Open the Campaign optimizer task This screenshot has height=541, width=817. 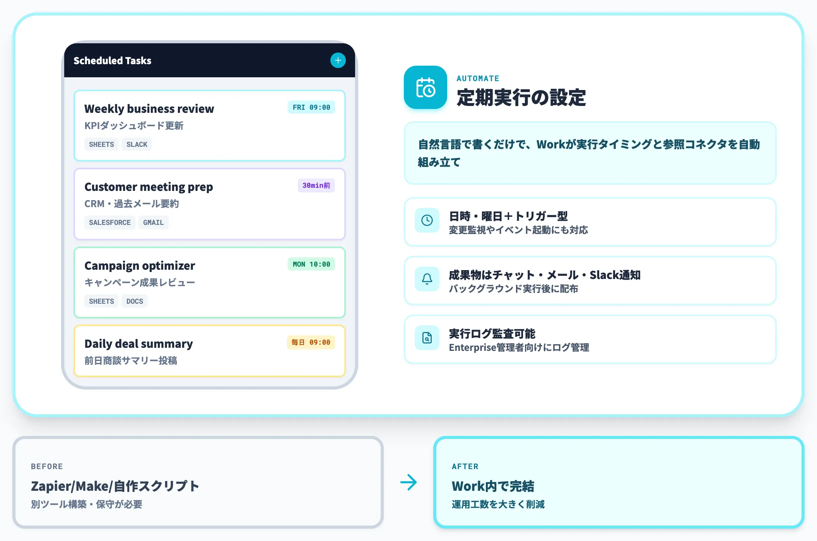point(209,282)
